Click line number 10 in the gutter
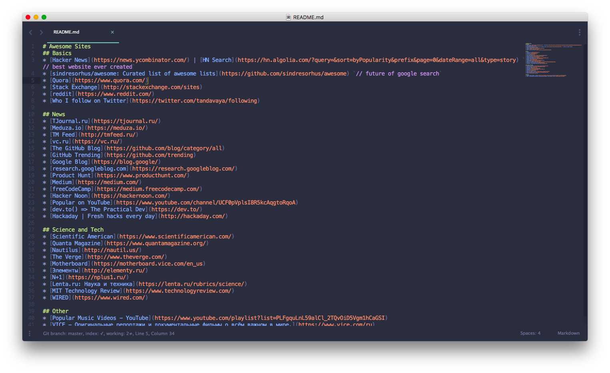Viewport: 610px width, 373px height. (32, 114)
